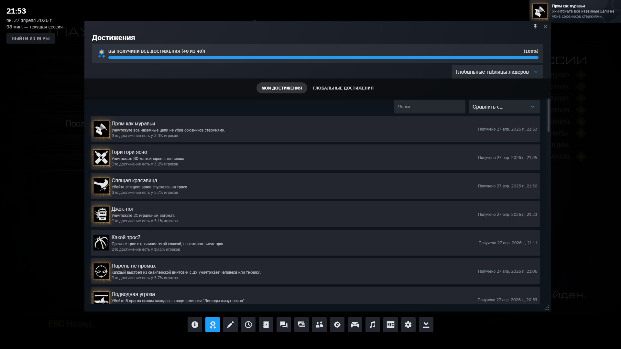
Task: Open the game info overlay icon
Action: click(195, 324)
